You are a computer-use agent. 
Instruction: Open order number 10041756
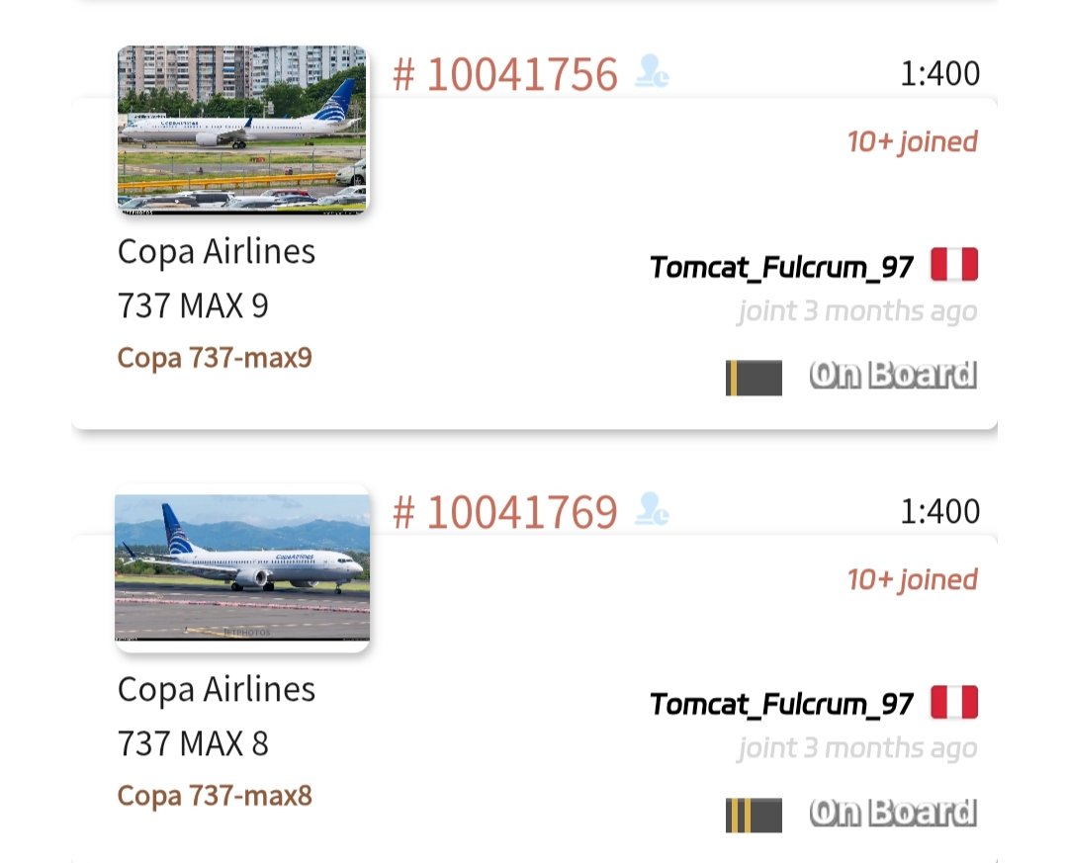505,74
